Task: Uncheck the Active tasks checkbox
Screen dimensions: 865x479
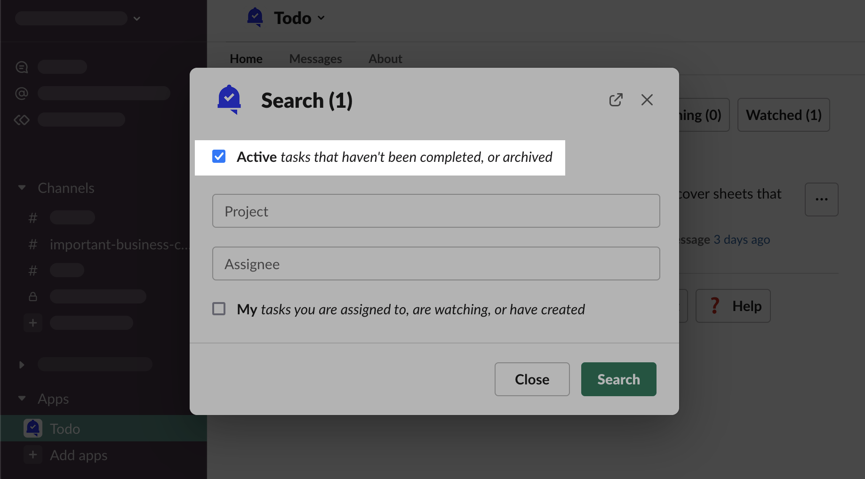Action: tap(219, 157)
